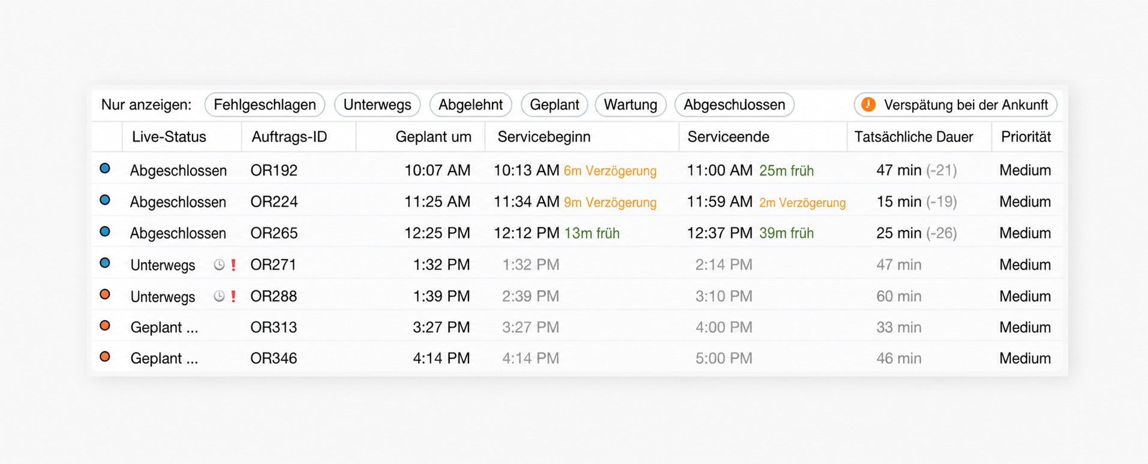Viewport: 1148px width, 464px height.
Task: Select order ID OR313
Action: tap(274, 327)
